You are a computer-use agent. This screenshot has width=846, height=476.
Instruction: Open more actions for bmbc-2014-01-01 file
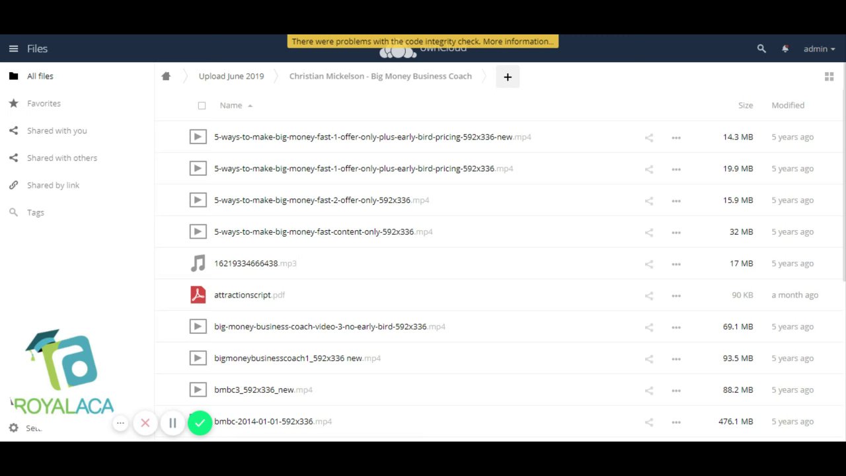pyautogui.click(x=676, y=422)
